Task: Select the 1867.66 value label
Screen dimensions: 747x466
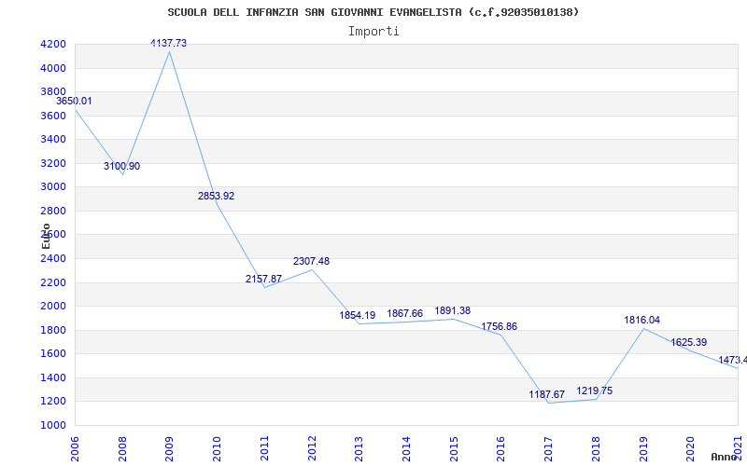Action: point(405,313)
